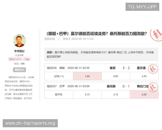Click match number 周日027
This screenshot has height=130, width=162.
click(x=52, y=86)
